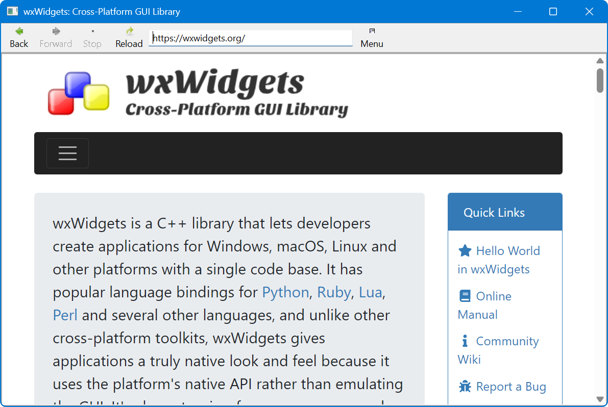The width and height of the screenshot is (608, 407).
Task: Reload the current page
Action: tap(129, 31)
